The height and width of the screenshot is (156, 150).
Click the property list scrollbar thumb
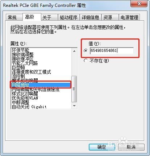click(74, 89)
